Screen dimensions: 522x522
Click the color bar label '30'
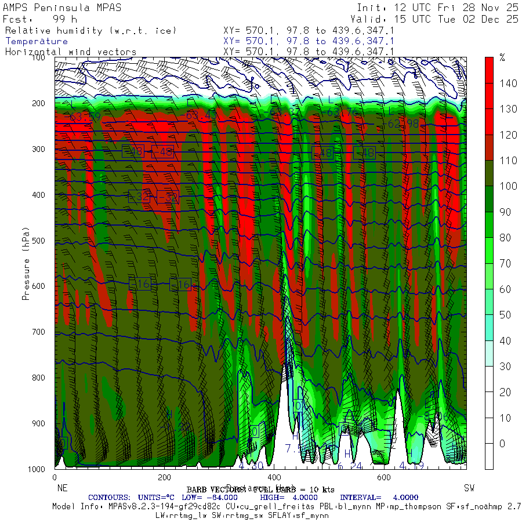coord(505,366)
